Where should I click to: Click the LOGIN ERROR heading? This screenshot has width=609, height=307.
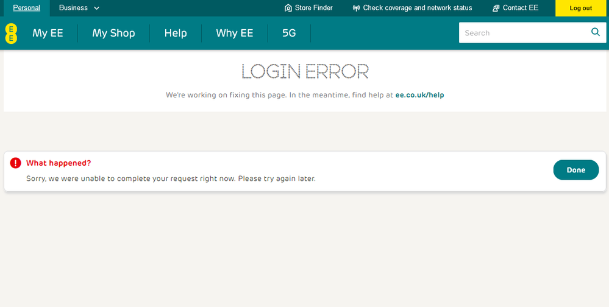tap(305, 71)
